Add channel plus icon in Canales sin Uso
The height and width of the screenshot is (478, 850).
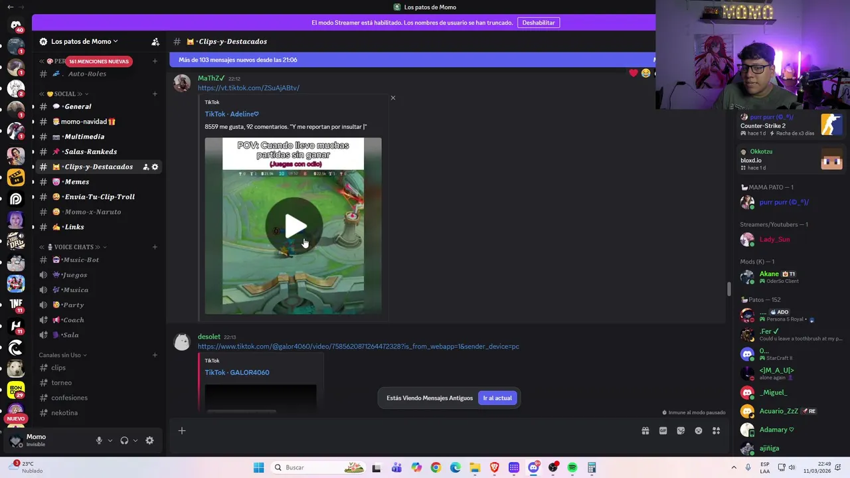[x=155, y=355]
